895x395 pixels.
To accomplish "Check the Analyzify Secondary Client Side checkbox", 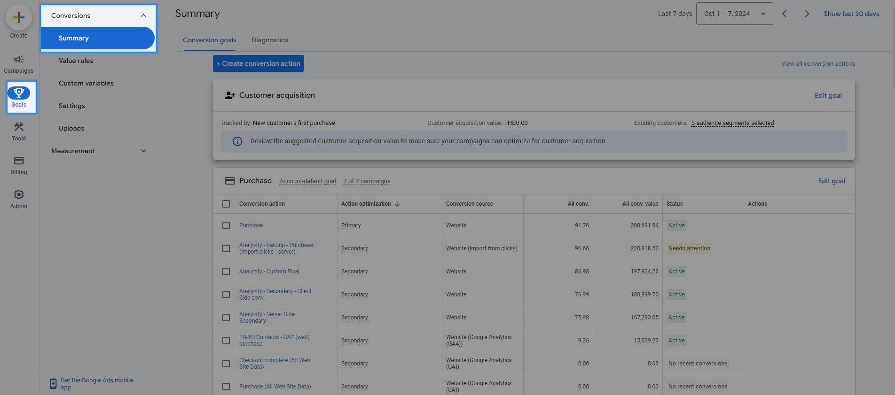I will pos(226,294).
